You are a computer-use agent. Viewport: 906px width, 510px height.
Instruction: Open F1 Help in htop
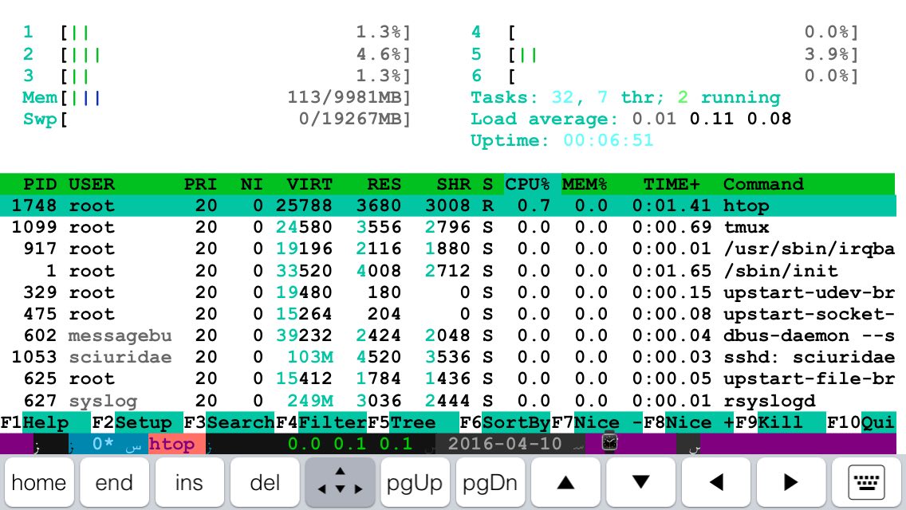(x=45, y=422)
